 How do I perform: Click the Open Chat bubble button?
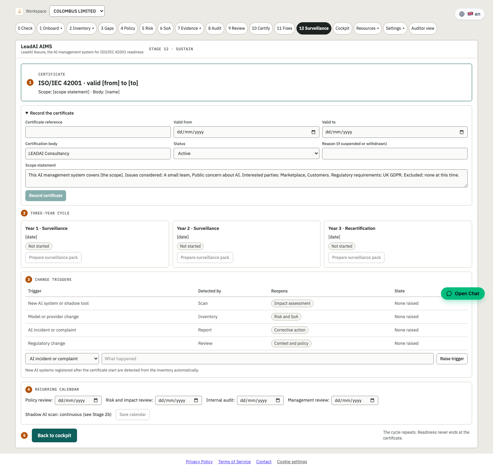pos(463,293)
